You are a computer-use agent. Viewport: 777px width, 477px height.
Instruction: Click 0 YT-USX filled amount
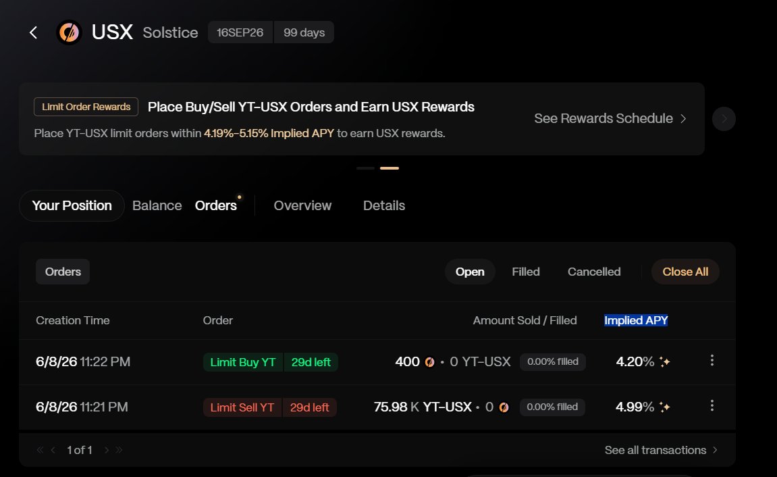[480, 361]
